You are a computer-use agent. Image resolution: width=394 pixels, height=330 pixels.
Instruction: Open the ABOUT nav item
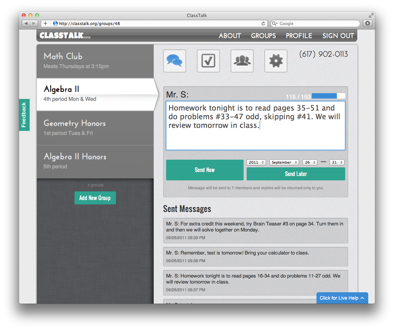pyautogui.click(x=230, y=36)
